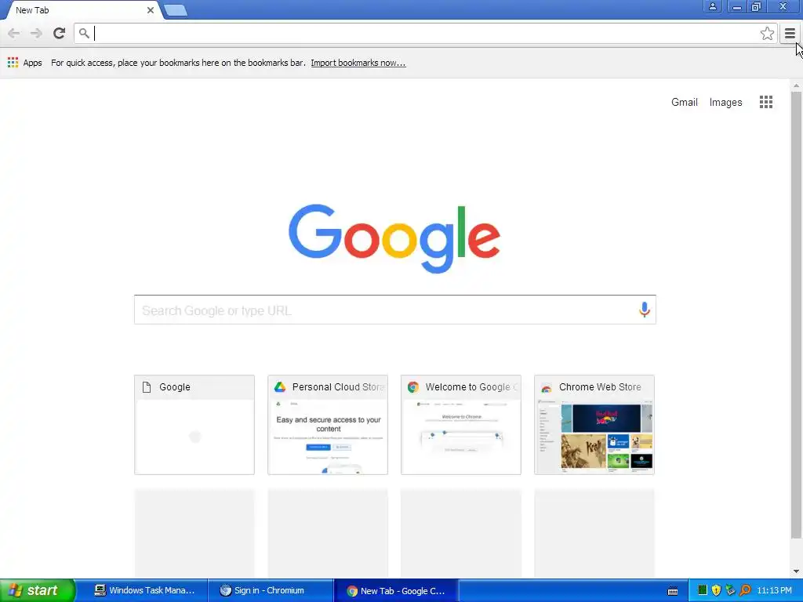Open the Chrome Web Store thumbnail

pos(594,425)
